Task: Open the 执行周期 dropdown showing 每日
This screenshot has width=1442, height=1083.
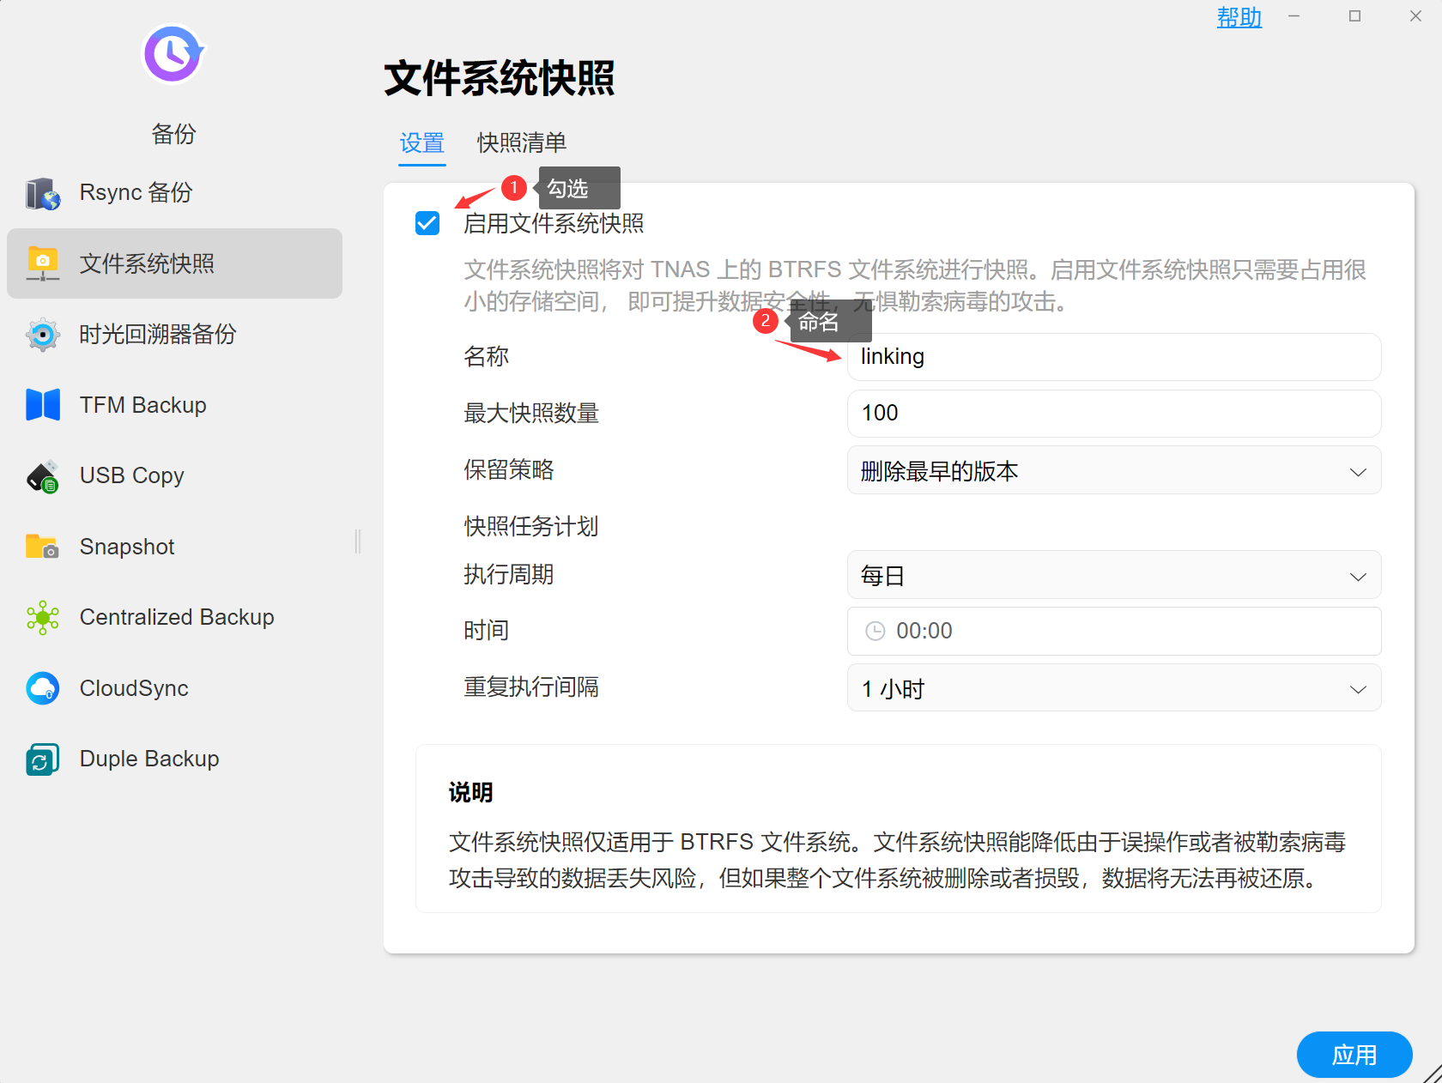Action: click(x=1113, y=576)
